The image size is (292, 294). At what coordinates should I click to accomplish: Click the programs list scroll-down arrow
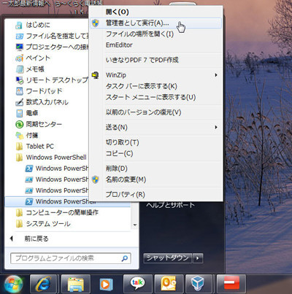pos(135,225)
